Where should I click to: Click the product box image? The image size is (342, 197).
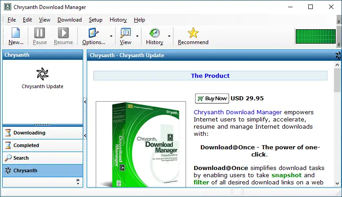(141, 144)
